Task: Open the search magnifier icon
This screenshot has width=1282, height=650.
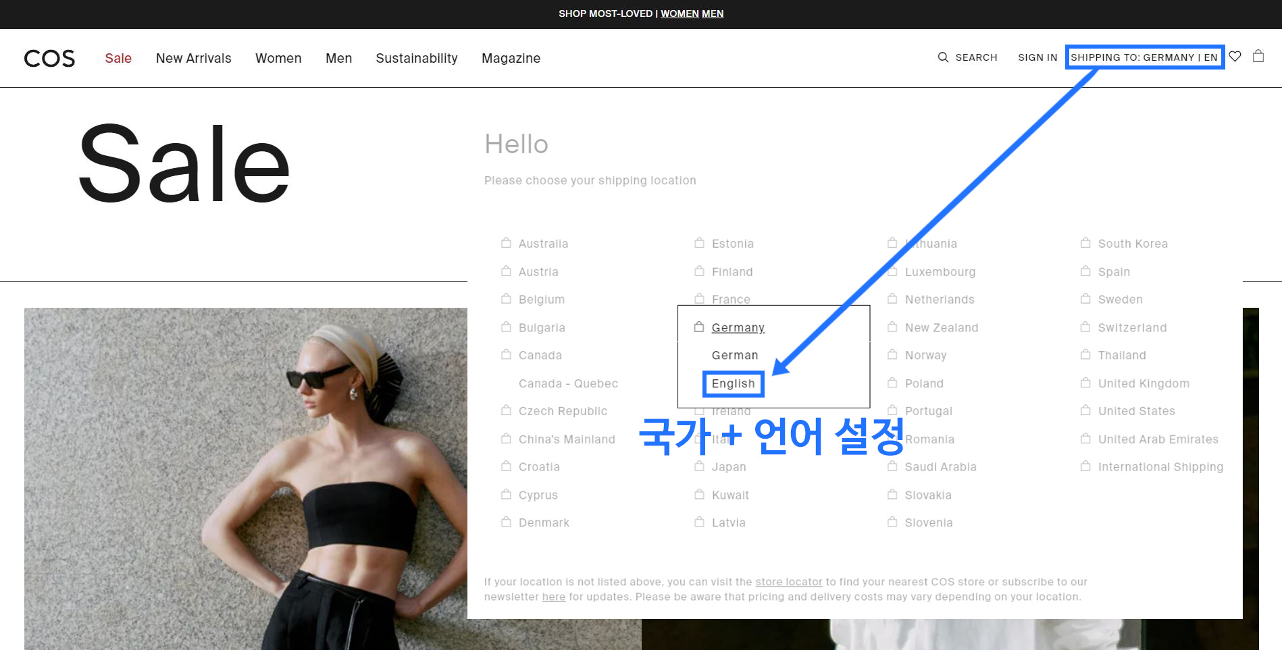Action: pyautogui.click(x=943, y=57)
